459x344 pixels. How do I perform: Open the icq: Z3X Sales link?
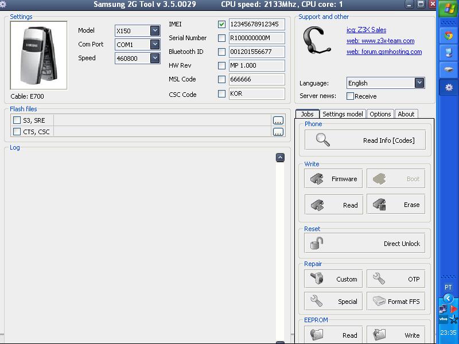click(x=366, y=30)
